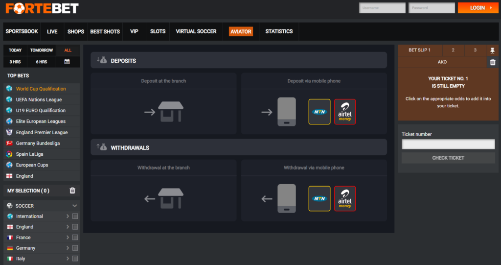Click the trash icon beside AKO
This screenshot has height=265, width=501.
[492, 62]
